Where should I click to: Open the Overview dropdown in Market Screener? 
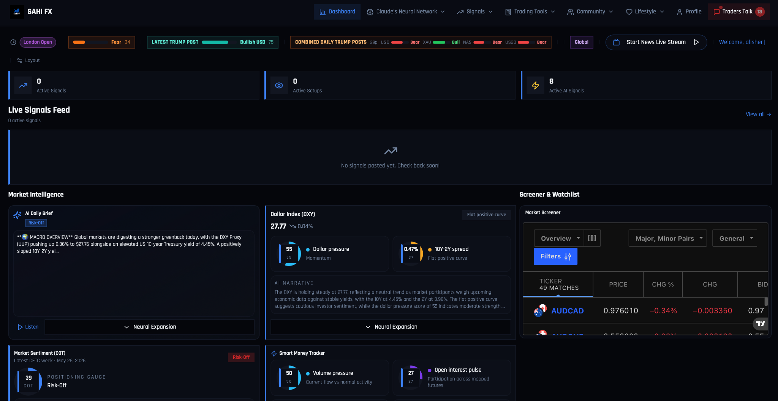(559, 238)
